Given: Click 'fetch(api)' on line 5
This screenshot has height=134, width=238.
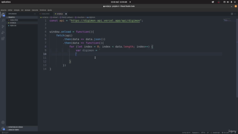Looking at the screenshot, I should click(64, 36).
